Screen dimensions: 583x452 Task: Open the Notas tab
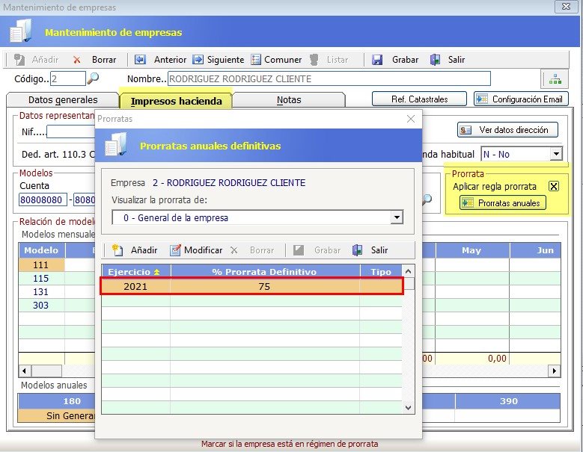point(289,99)
